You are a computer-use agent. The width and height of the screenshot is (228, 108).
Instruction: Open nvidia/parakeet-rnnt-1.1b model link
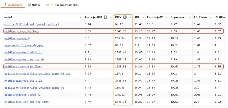tap(24, 60)
